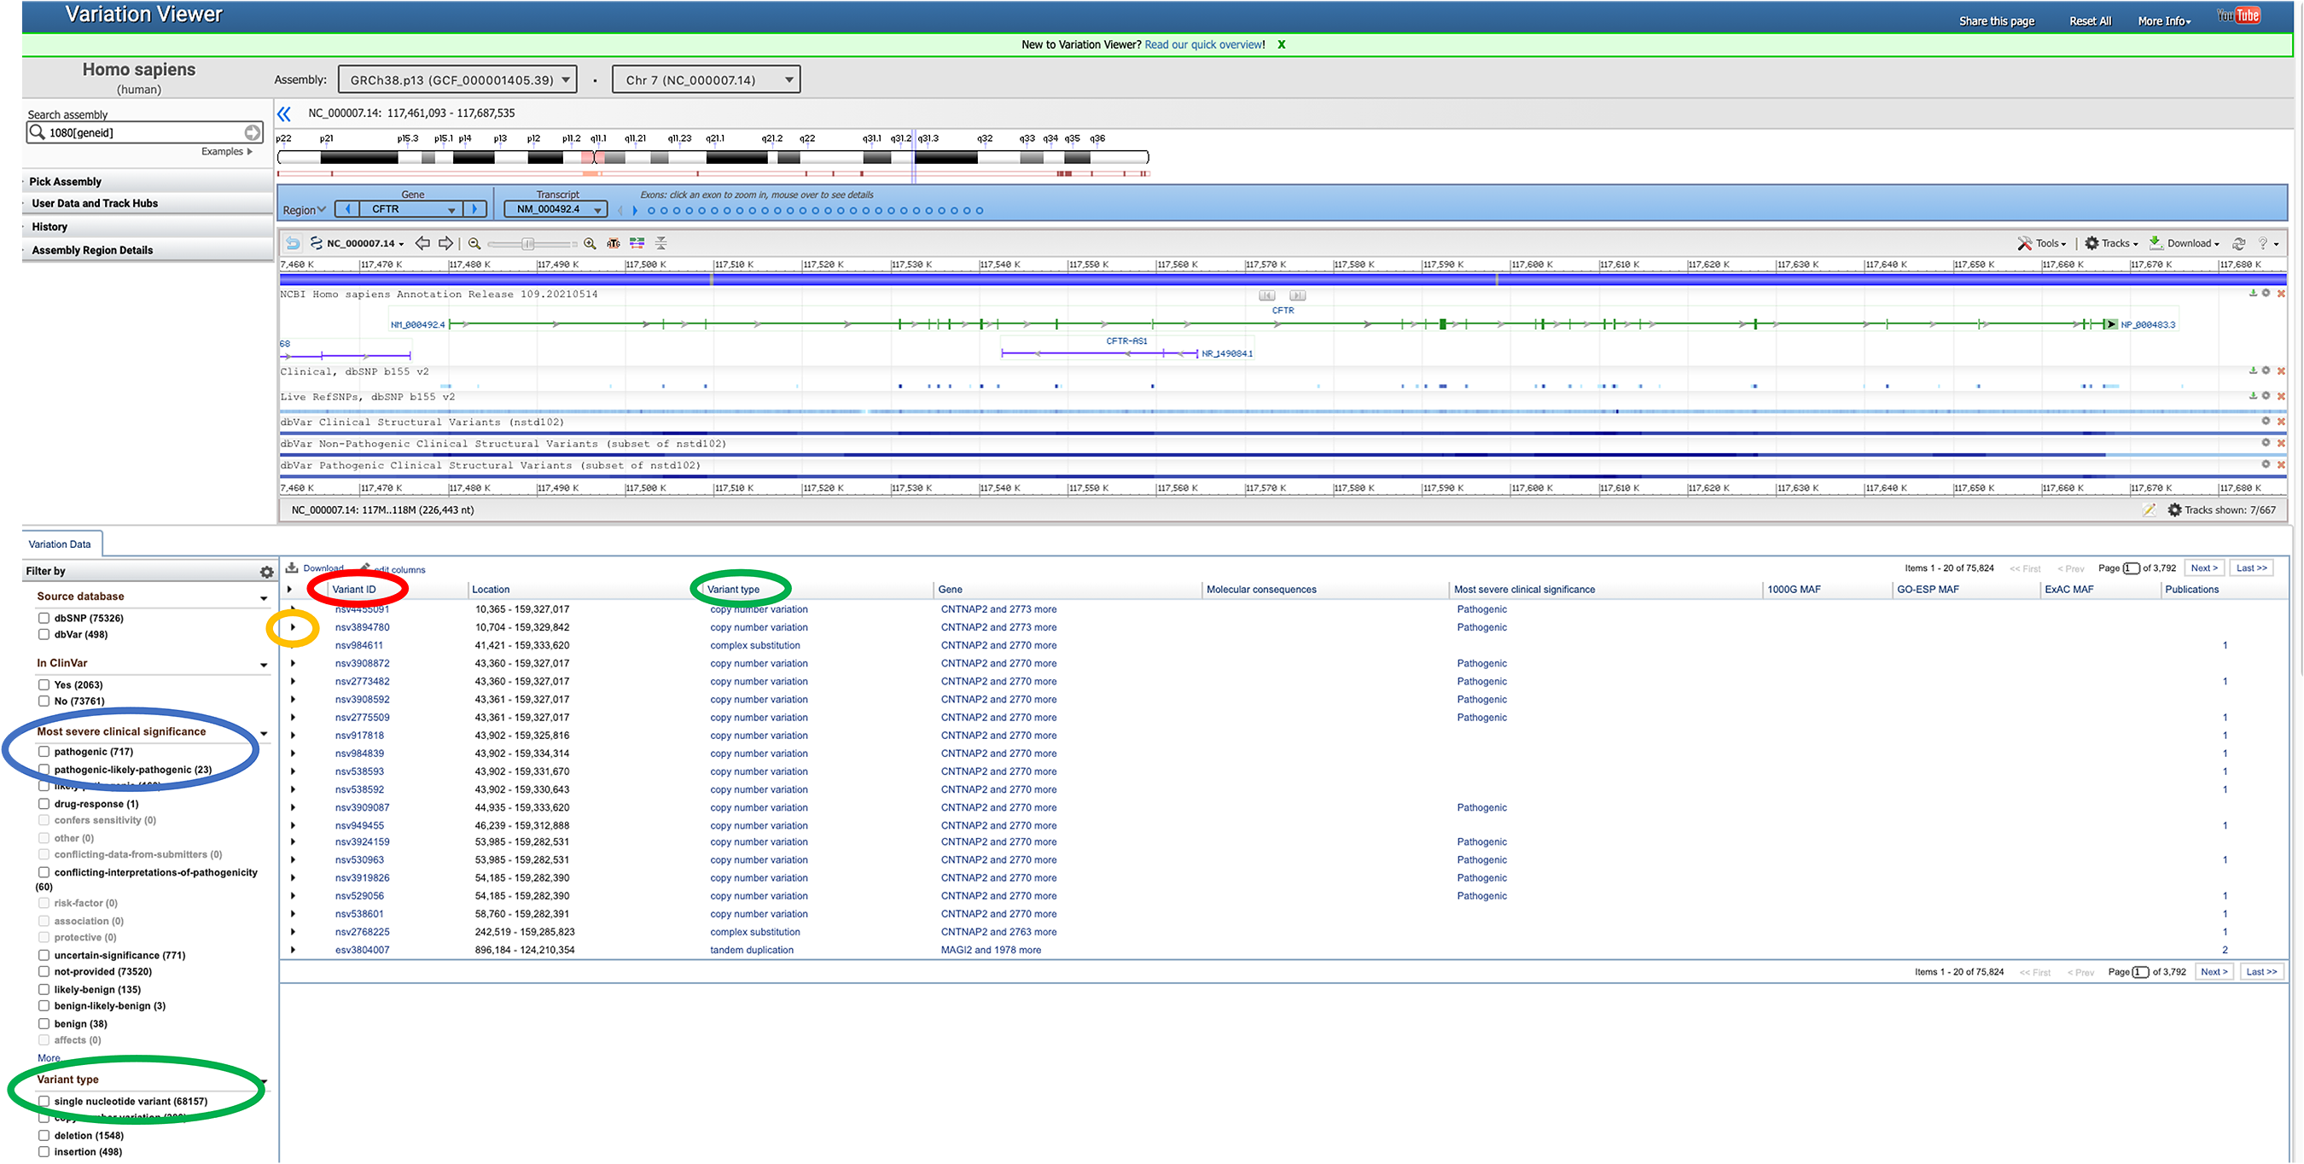
Task: Zoom in with the plus magnifier icon
Action: tap(590, 243)
